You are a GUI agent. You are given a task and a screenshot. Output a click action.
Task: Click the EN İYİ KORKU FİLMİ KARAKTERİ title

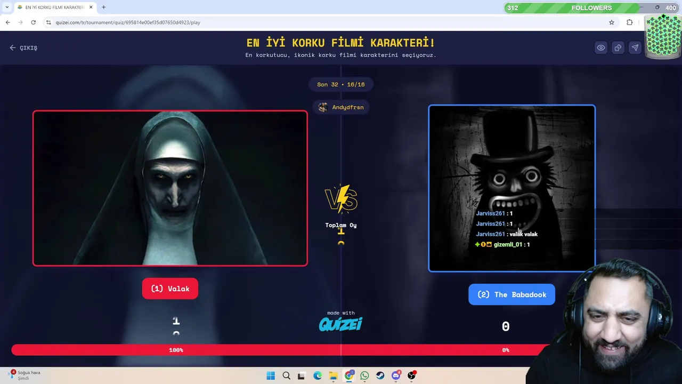(x=341, y=43)
